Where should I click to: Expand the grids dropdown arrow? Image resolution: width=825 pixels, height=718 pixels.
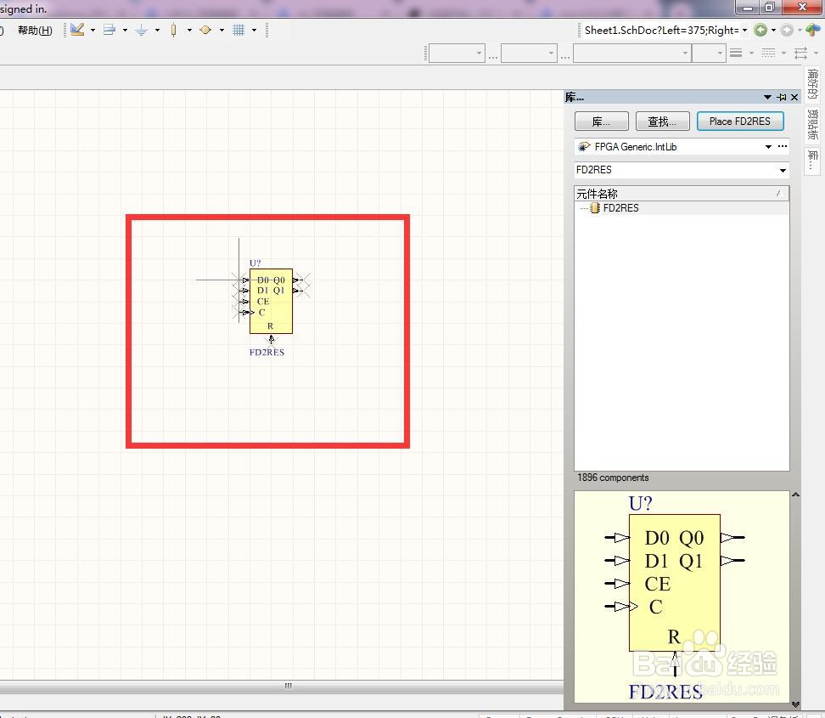(254, 30)
